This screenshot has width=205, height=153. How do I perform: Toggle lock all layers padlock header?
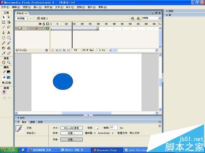point(44,24)
